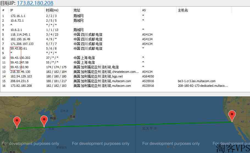Screen dimensions: 250x153
Task: Select the bgp.net row 182.54.129.103
Action: [x=21, y=76]
